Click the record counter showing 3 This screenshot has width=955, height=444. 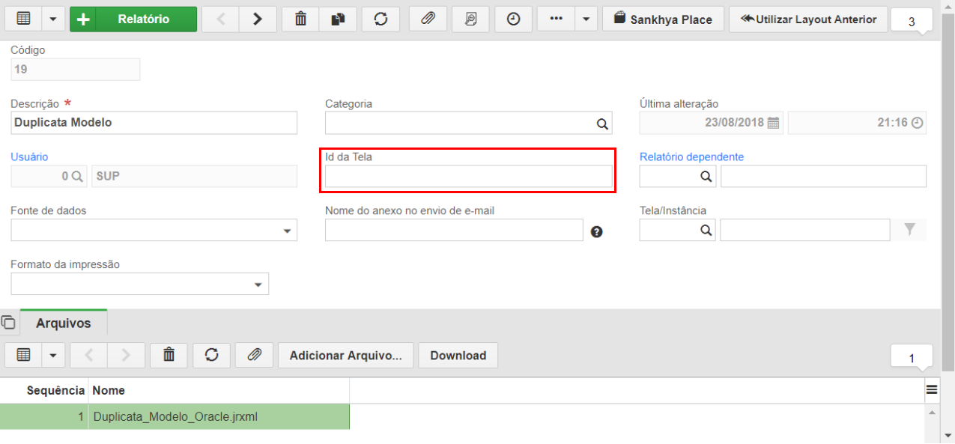tap(912, 21)
